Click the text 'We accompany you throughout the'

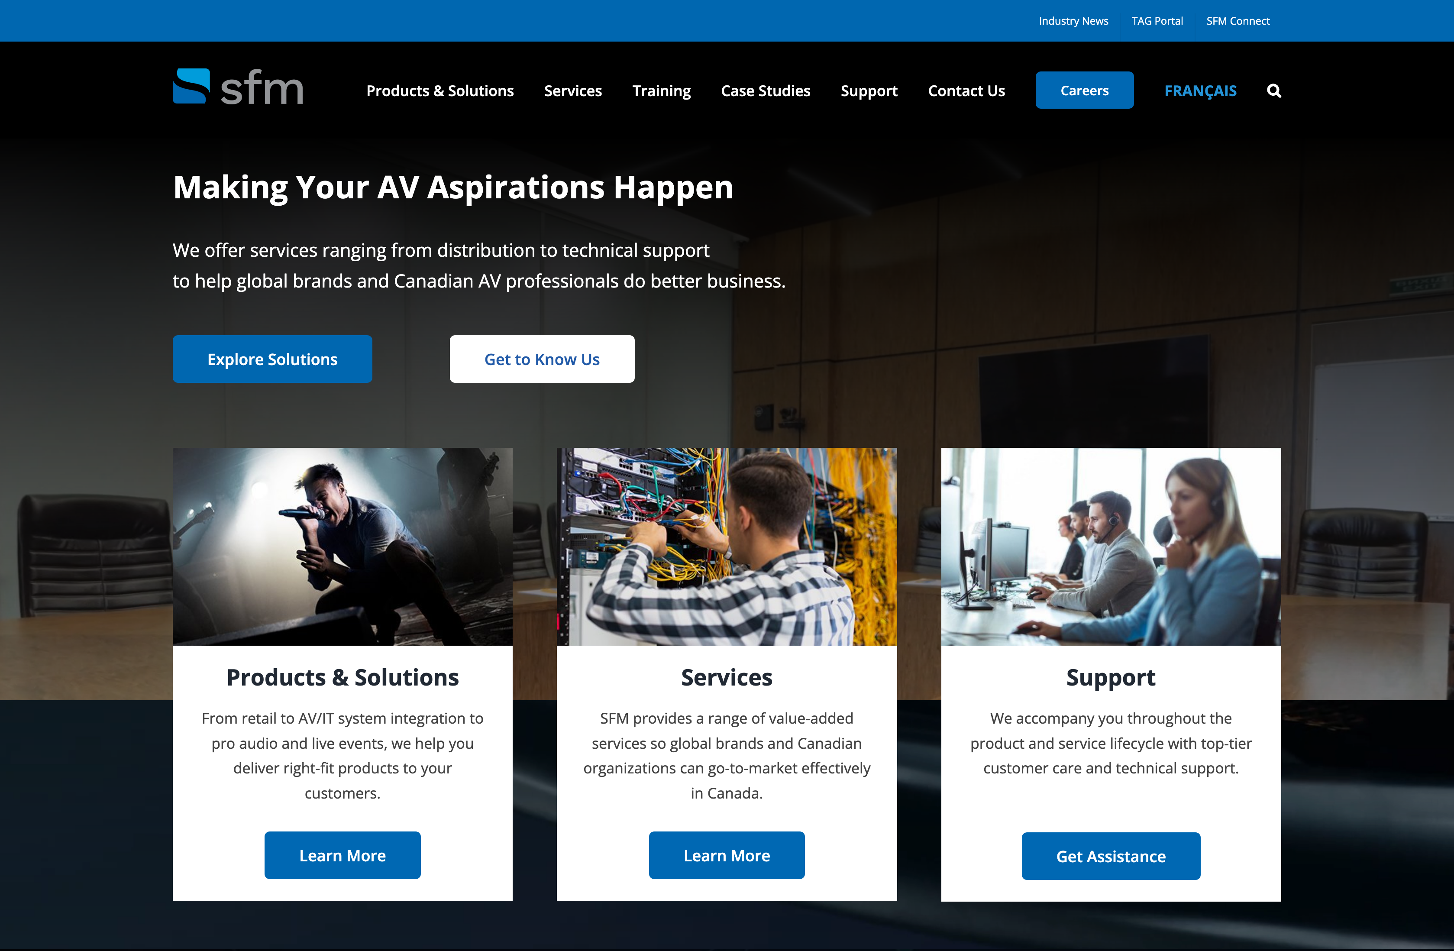click(1111, 718)
